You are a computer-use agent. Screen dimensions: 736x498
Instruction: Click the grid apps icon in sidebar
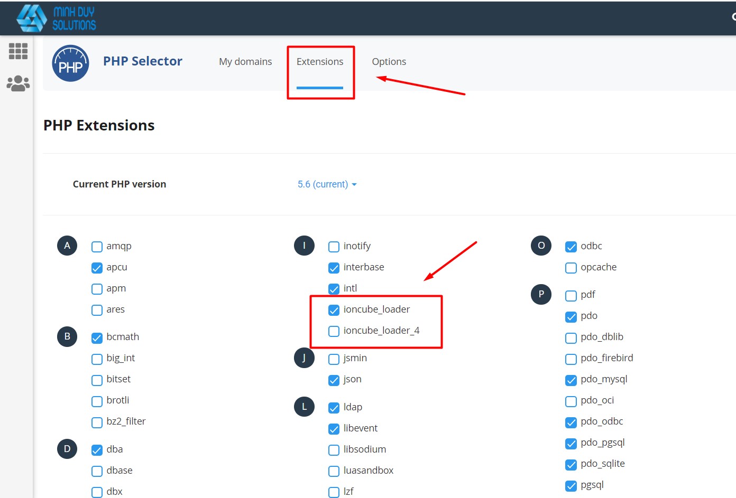tap(17, 51)
